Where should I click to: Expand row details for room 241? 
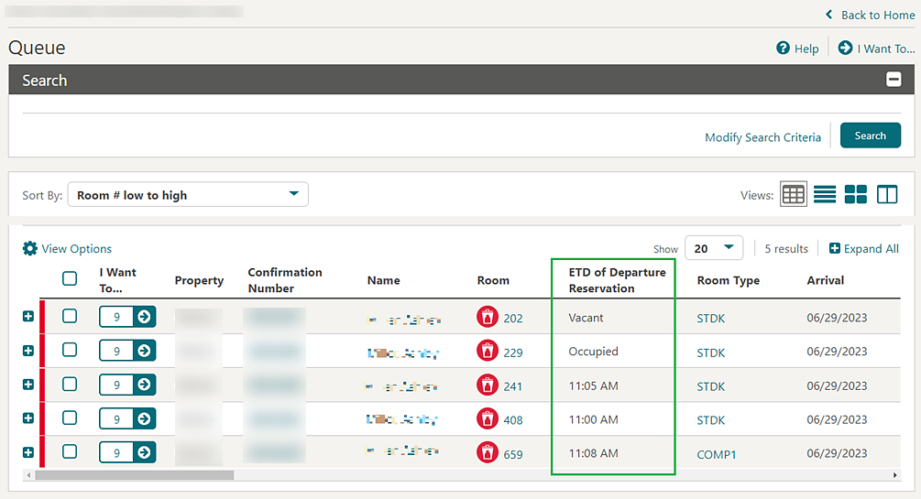click(28, 385)
